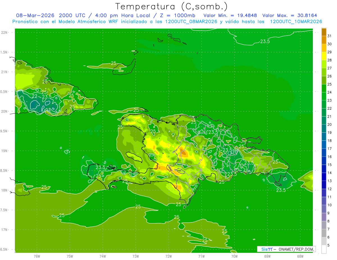
Task: Click the "25" contour label on Great Inagua island
Action: pyautogui.click(x=113, y=63)
